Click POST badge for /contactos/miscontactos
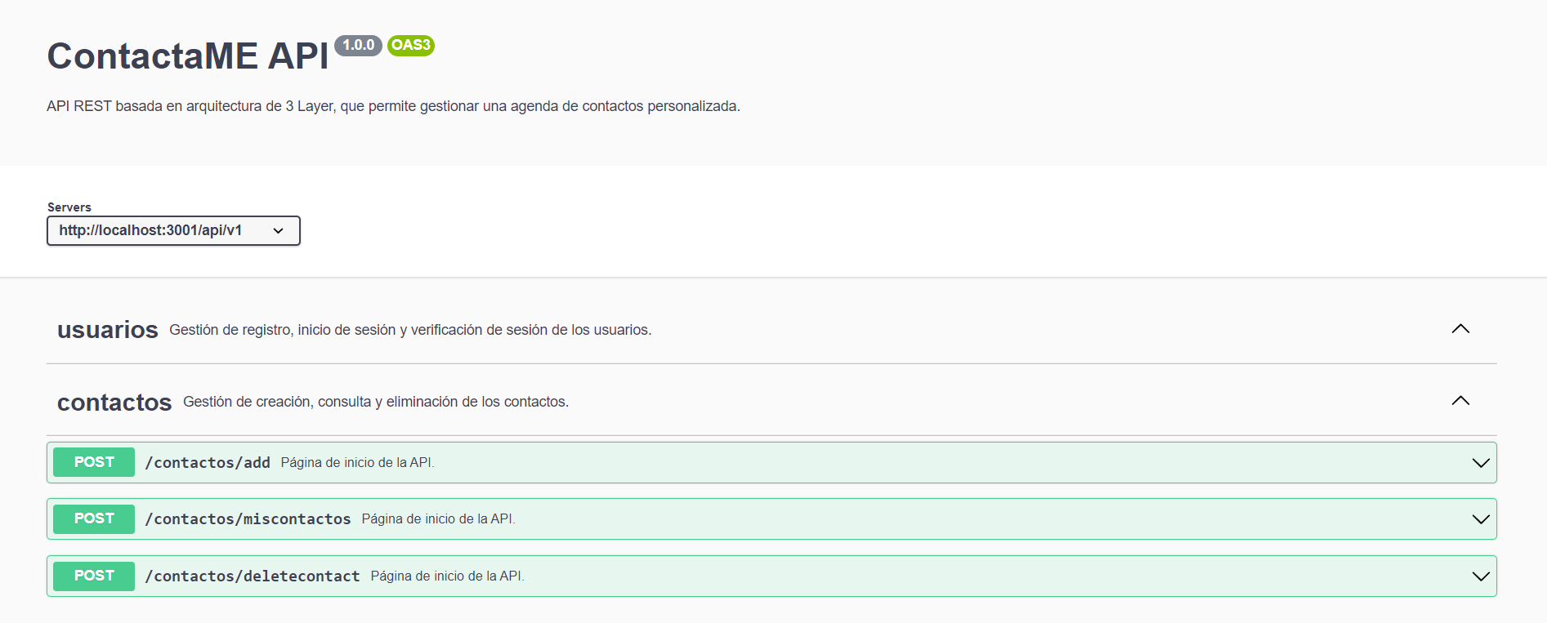Screen dimensions: 1547x623 [94, 518]
